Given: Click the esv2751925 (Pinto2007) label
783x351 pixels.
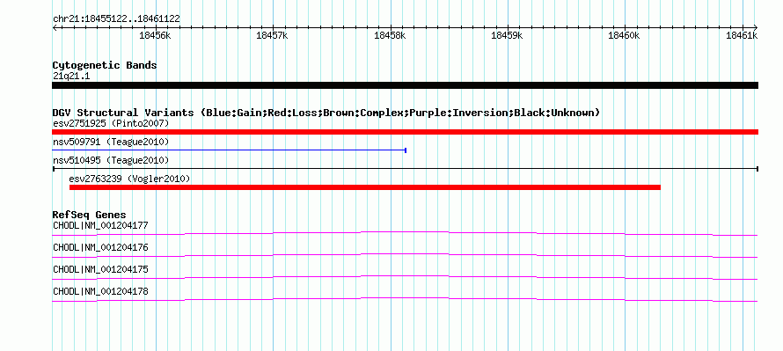Looking at the screenshot, I should pyautogui.click(x=112, y=123).
